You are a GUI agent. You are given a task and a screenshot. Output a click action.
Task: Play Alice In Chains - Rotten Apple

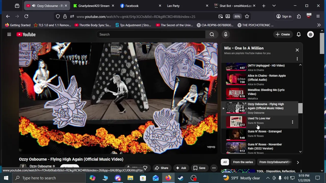tap(260, 80)
